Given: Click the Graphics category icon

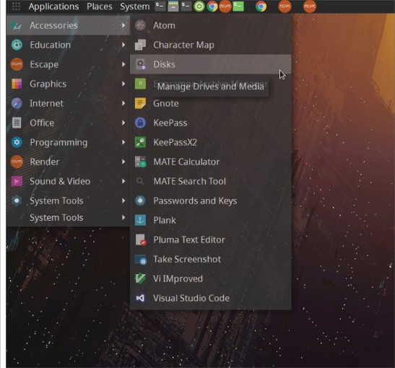Looking at the screenshot, I should [17, 84].
